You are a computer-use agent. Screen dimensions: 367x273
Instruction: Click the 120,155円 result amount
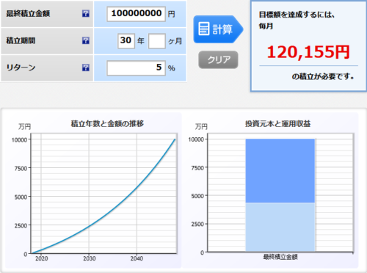[308, 52]
